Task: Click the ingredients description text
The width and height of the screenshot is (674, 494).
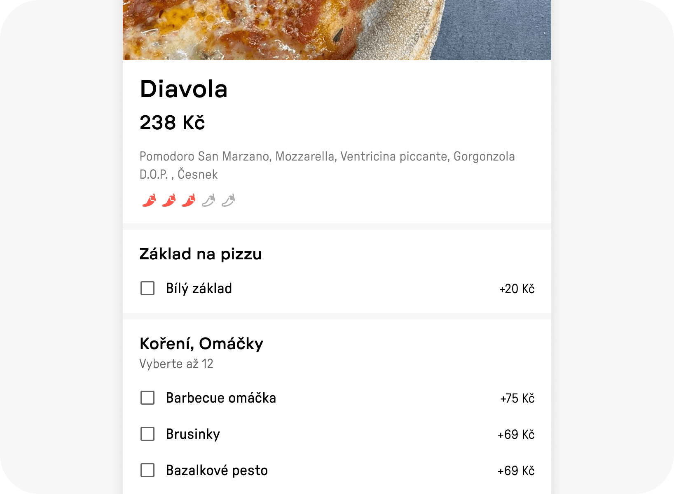Action: point(327,165)
